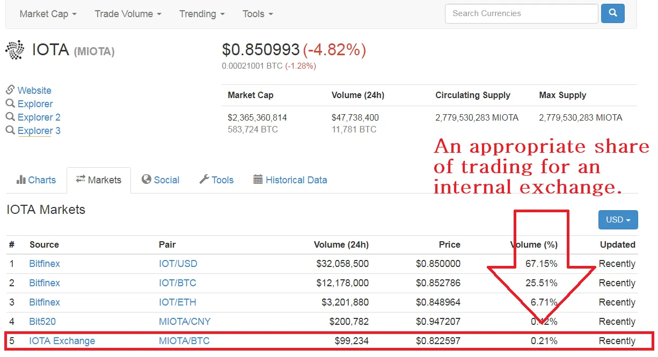Image resolution: width=658 pixels, height=357 pixels.
Task: Select the Markets tab
Action: [99, 180]
